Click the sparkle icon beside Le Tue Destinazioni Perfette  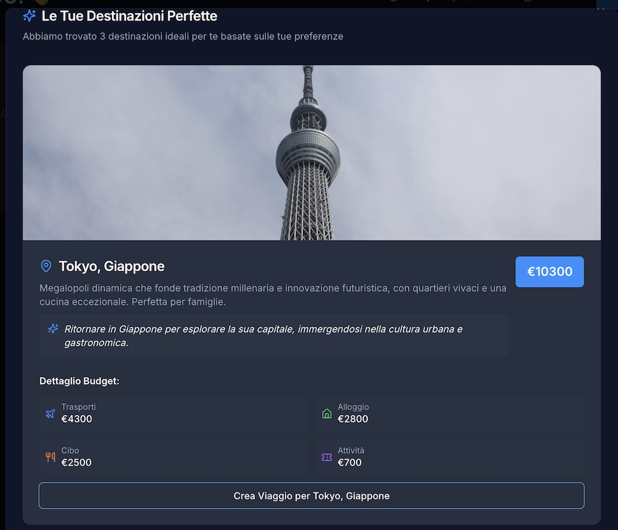(x=29, y=16)
